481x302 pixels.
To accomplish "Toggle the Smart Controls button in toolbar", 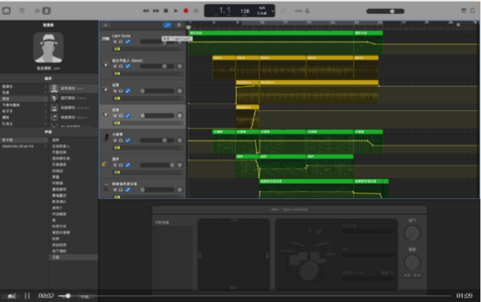I will (x=37, y=11).
